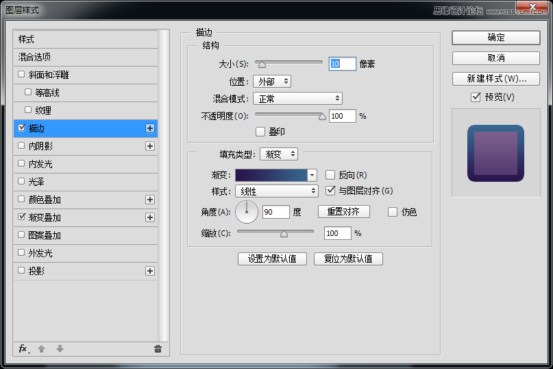Open the 填充类型 dropdown showing 渐变
The height and width of the screenshot is (369, 553).
pyautogui.click(x=279, y=154)
